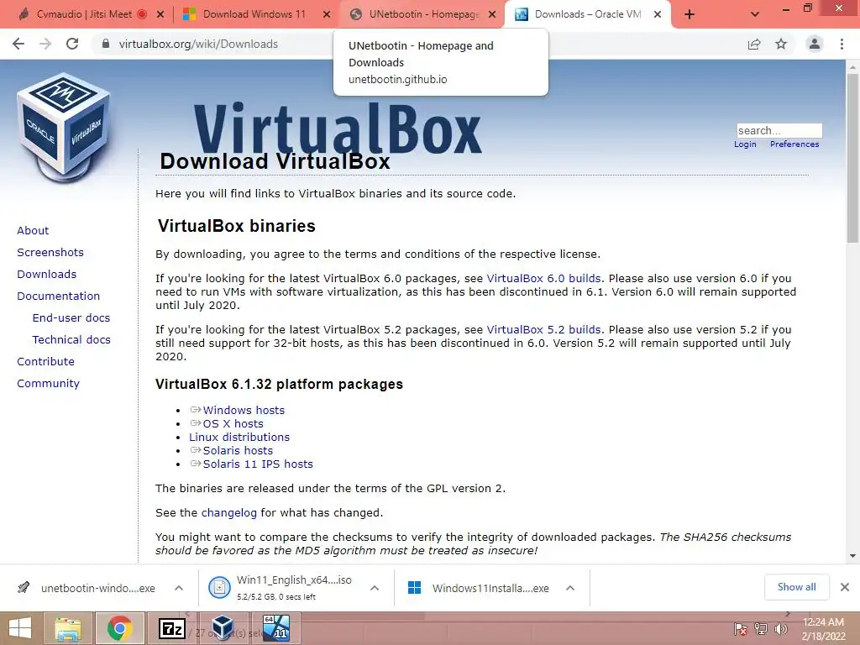
Task: Expand options for Win11 iso download
Action: coord(375,588)
